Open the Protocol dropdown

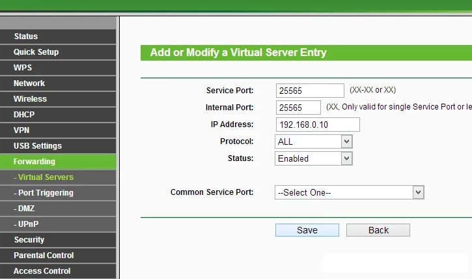(313, 141)
